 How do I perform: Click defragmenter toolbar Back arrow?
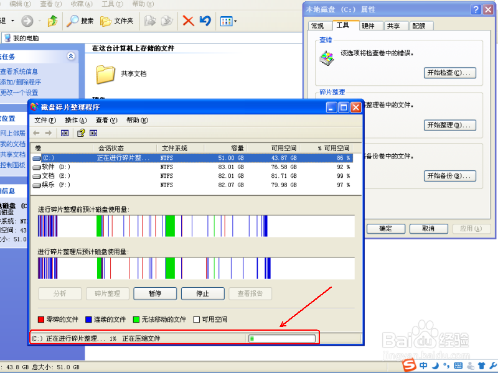pyautogui.click(x=36, y=133)
